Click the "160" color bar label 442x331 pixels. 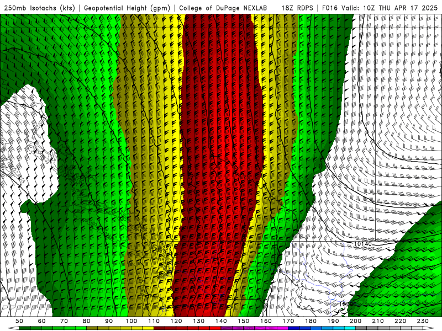(x=266, y=321)
